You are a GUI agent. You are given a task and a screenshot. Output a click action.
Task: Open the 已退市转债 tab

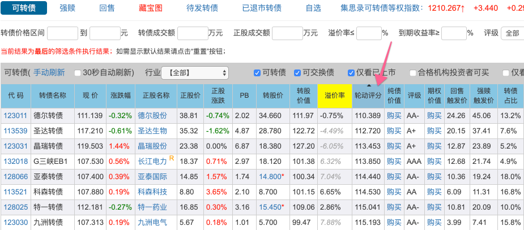click(262, 8)
